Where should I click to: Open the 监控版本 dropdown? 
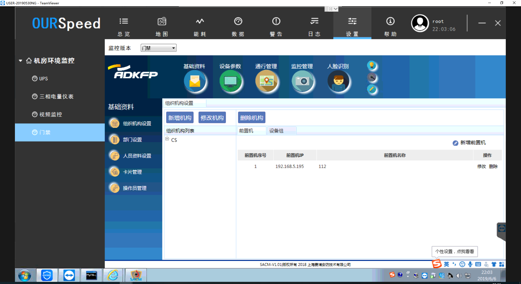[x=158, y=48]
